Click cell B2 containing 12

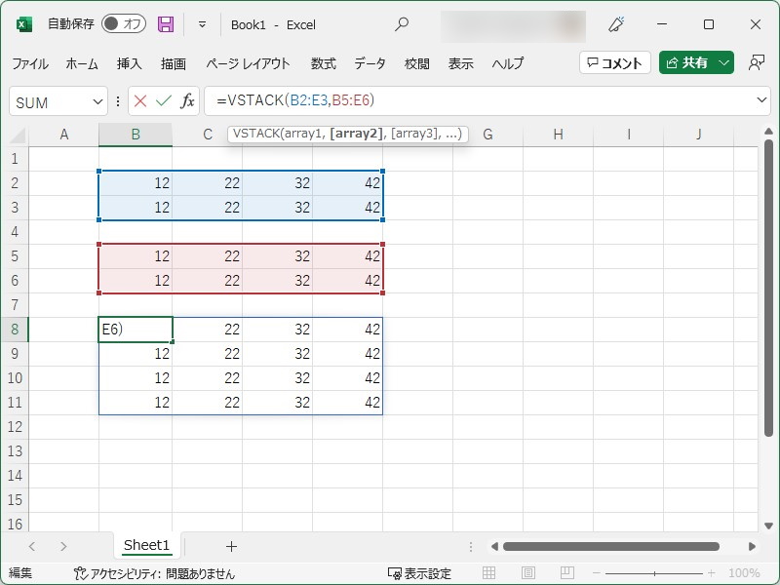136,183
